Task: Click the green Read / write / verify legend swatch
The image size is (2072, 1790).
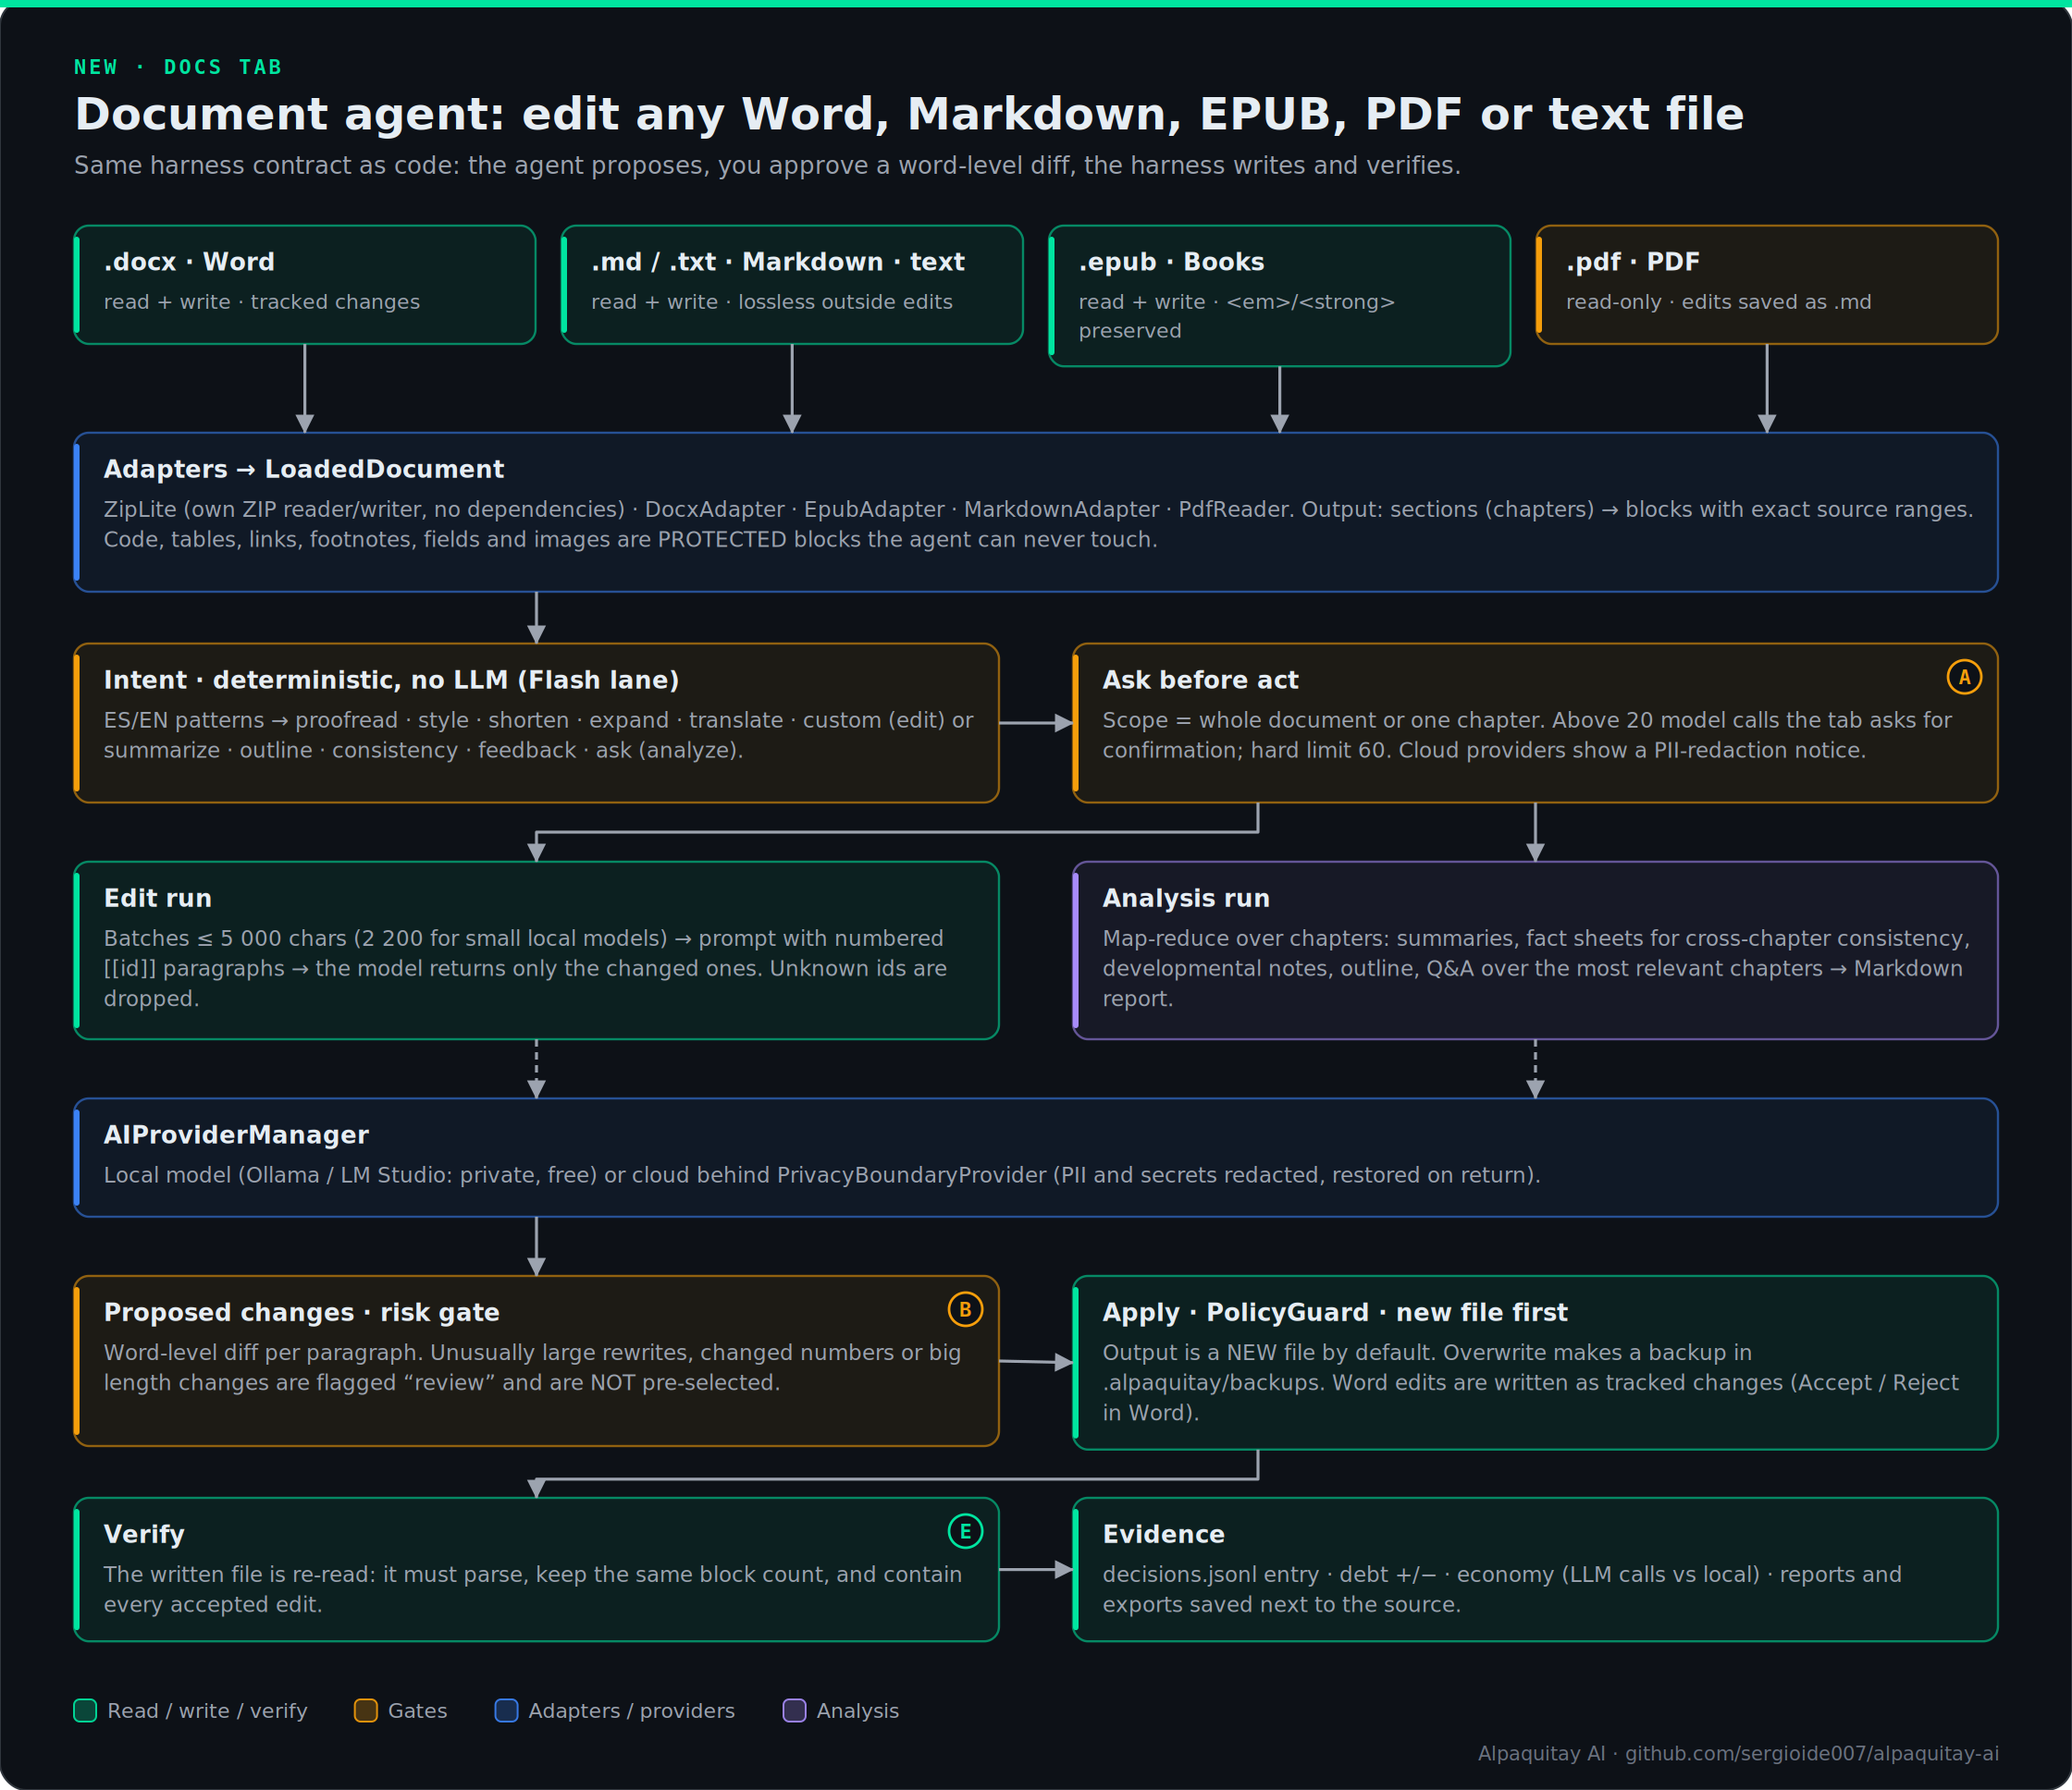Action: (85, 1710)
